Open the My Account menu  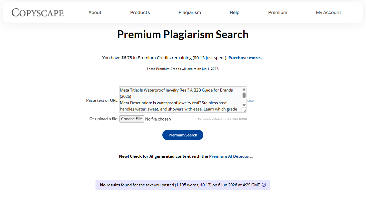(328, 12)
